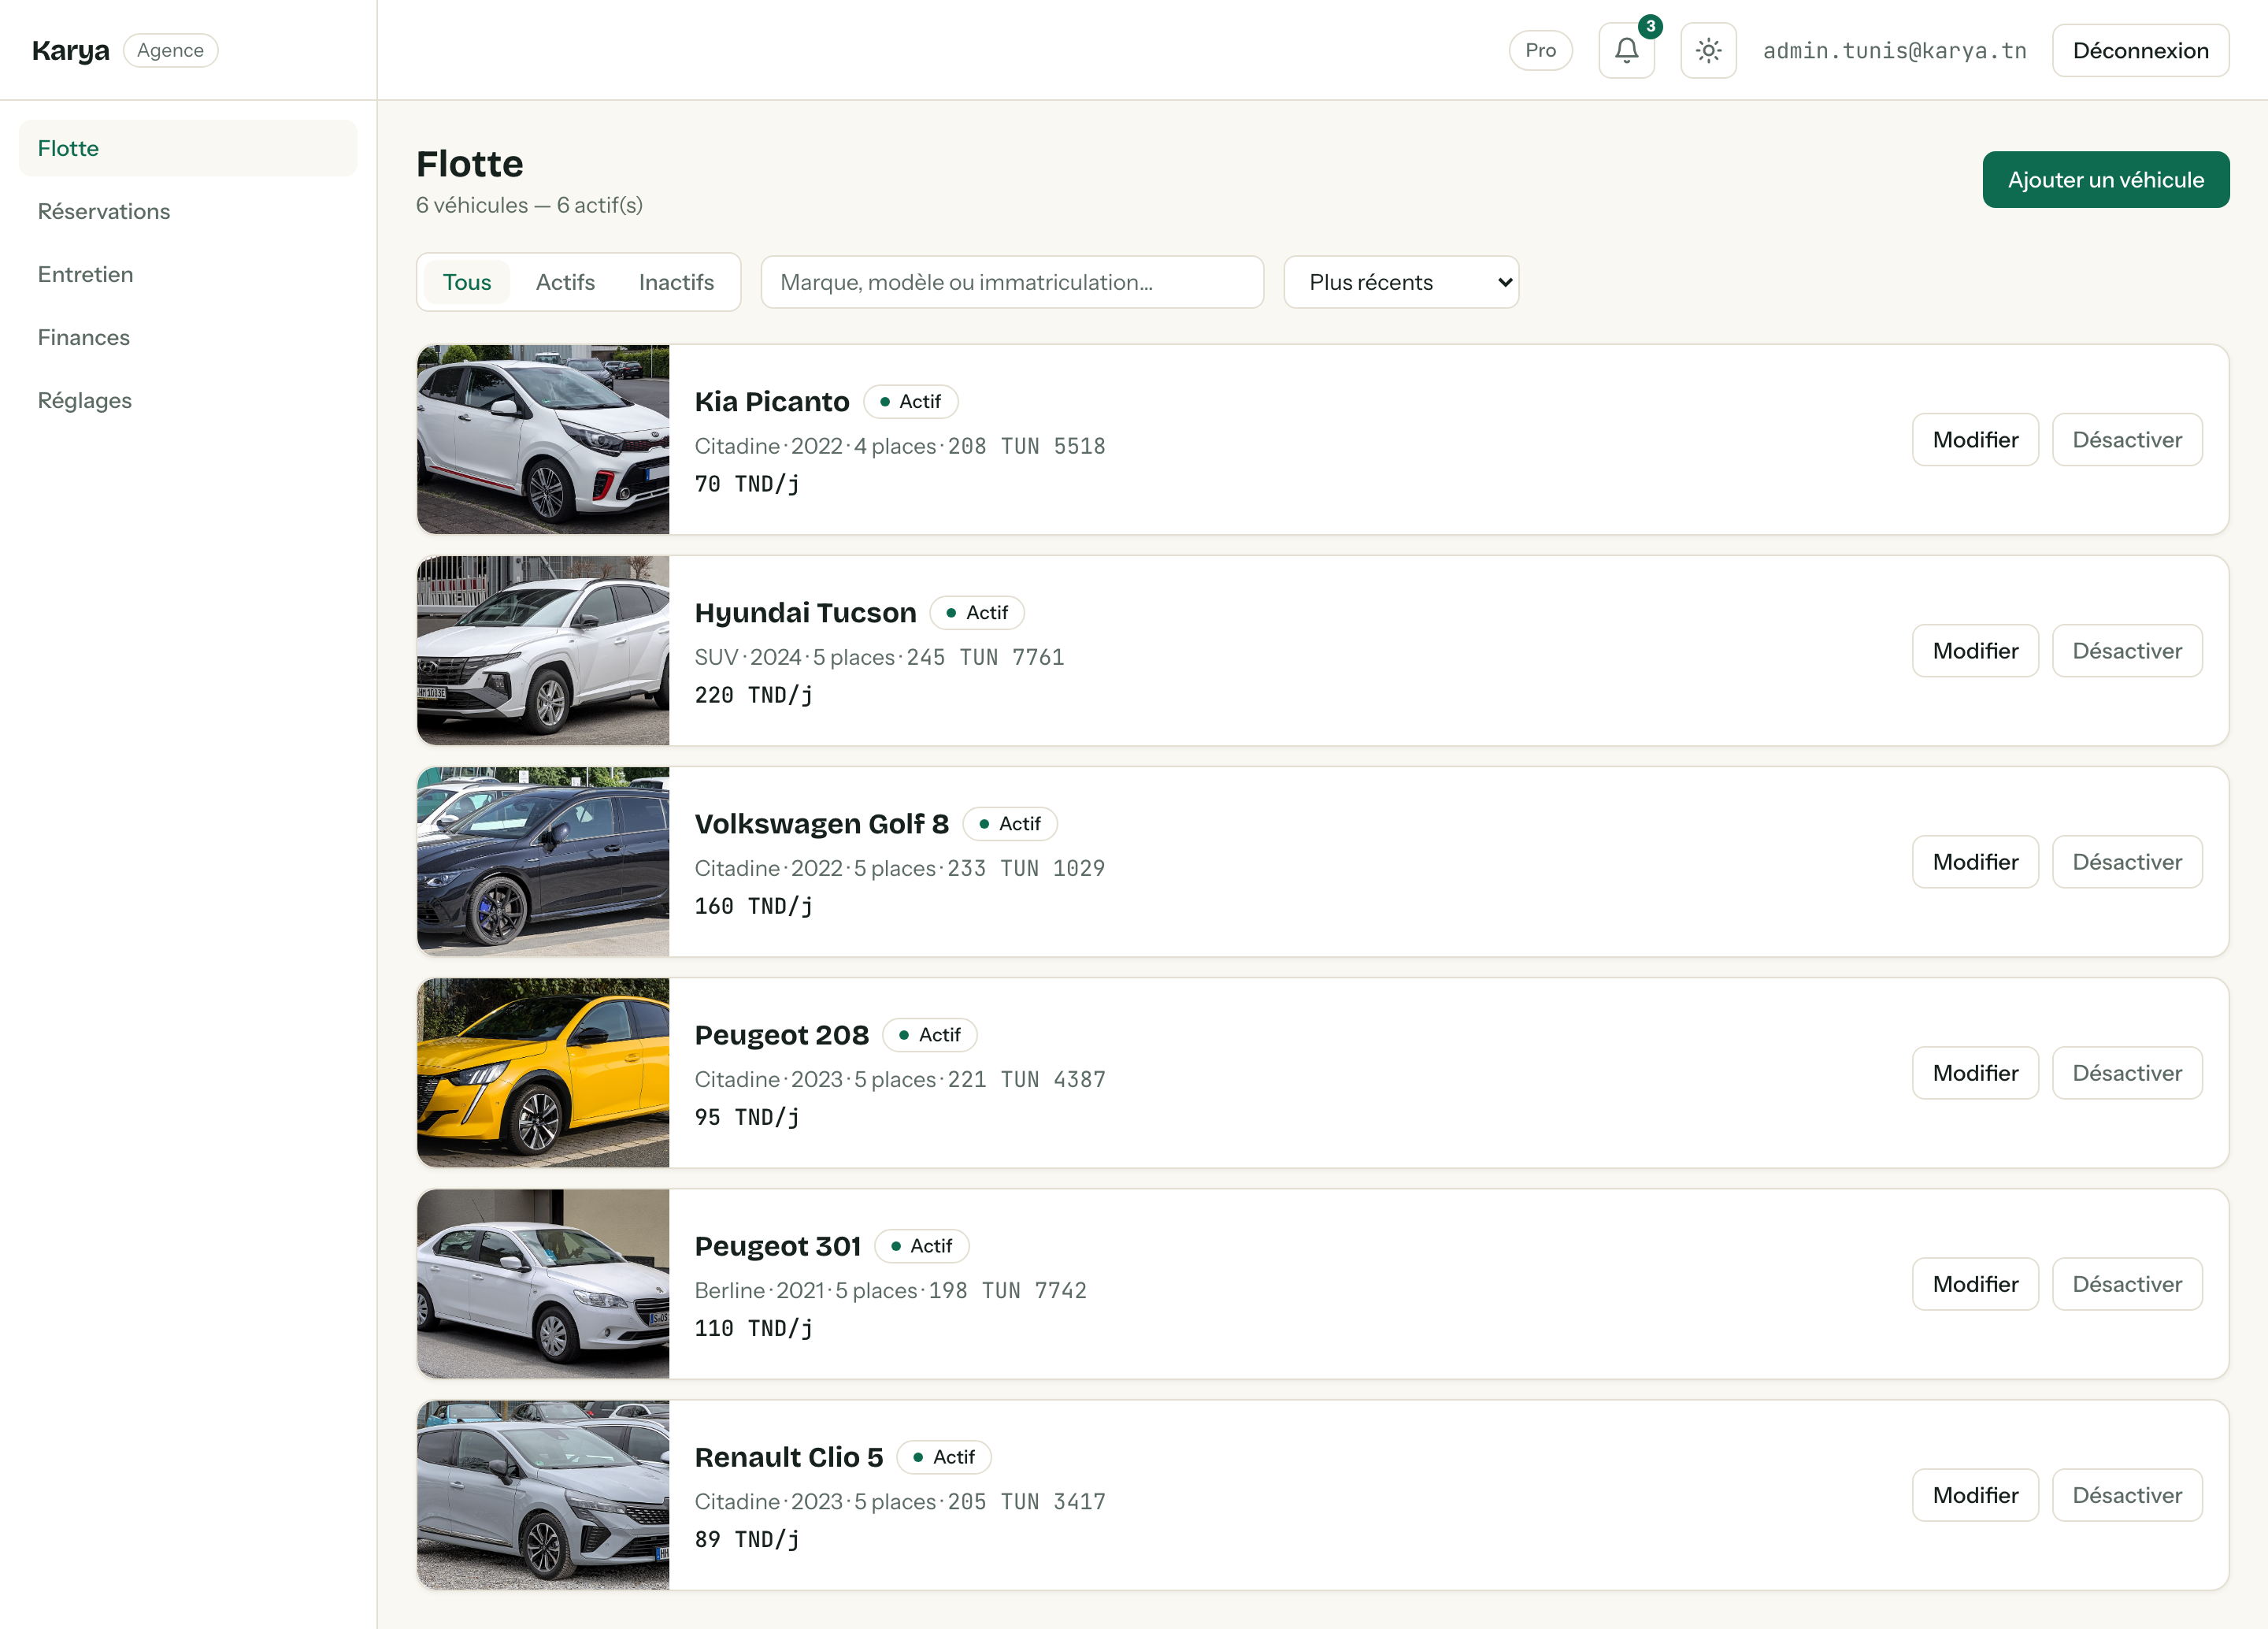The height and width of the screenshot is (1629, 2268).
Task: Désactiver the Renault Clio 5
Action: pos(2127,1495)
